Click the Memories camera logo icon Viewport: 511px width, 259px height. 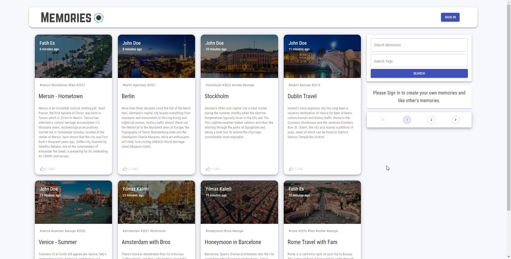[x=99, y=18]
